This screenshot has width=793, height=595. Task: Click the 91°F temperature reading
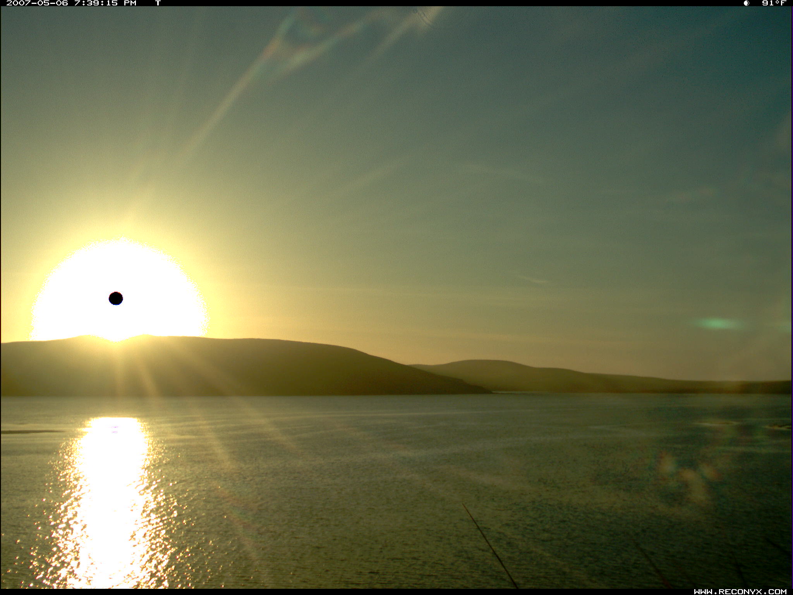click(x=774, y=3)
